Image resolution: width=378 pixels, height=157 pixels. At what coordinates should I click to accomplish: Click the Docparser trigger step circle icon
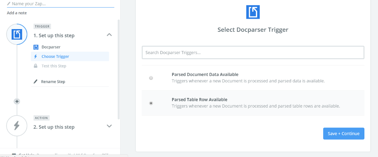pyautogui.click(x=17, y=34)
